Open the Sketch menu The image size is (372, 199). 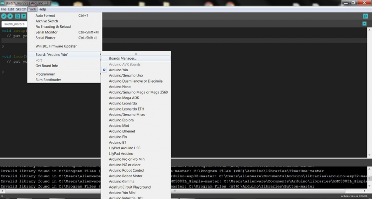pos(21,9)
